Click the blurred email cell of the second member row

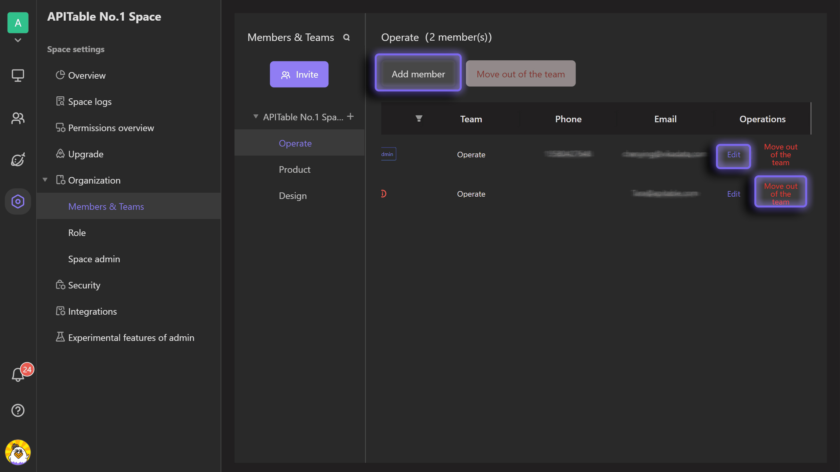tap(665, 193)
